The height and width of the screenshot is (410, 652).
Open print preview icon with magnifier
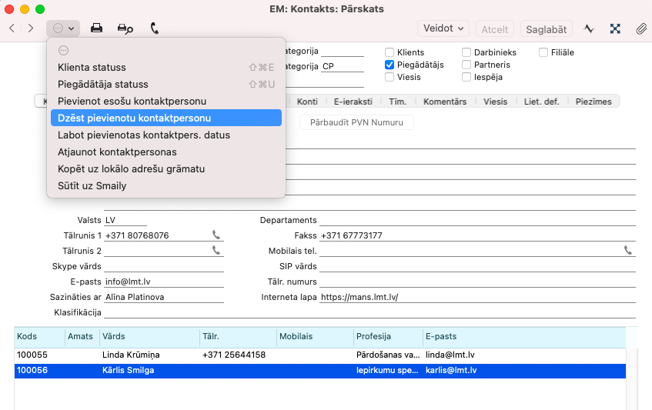point(125,28)
